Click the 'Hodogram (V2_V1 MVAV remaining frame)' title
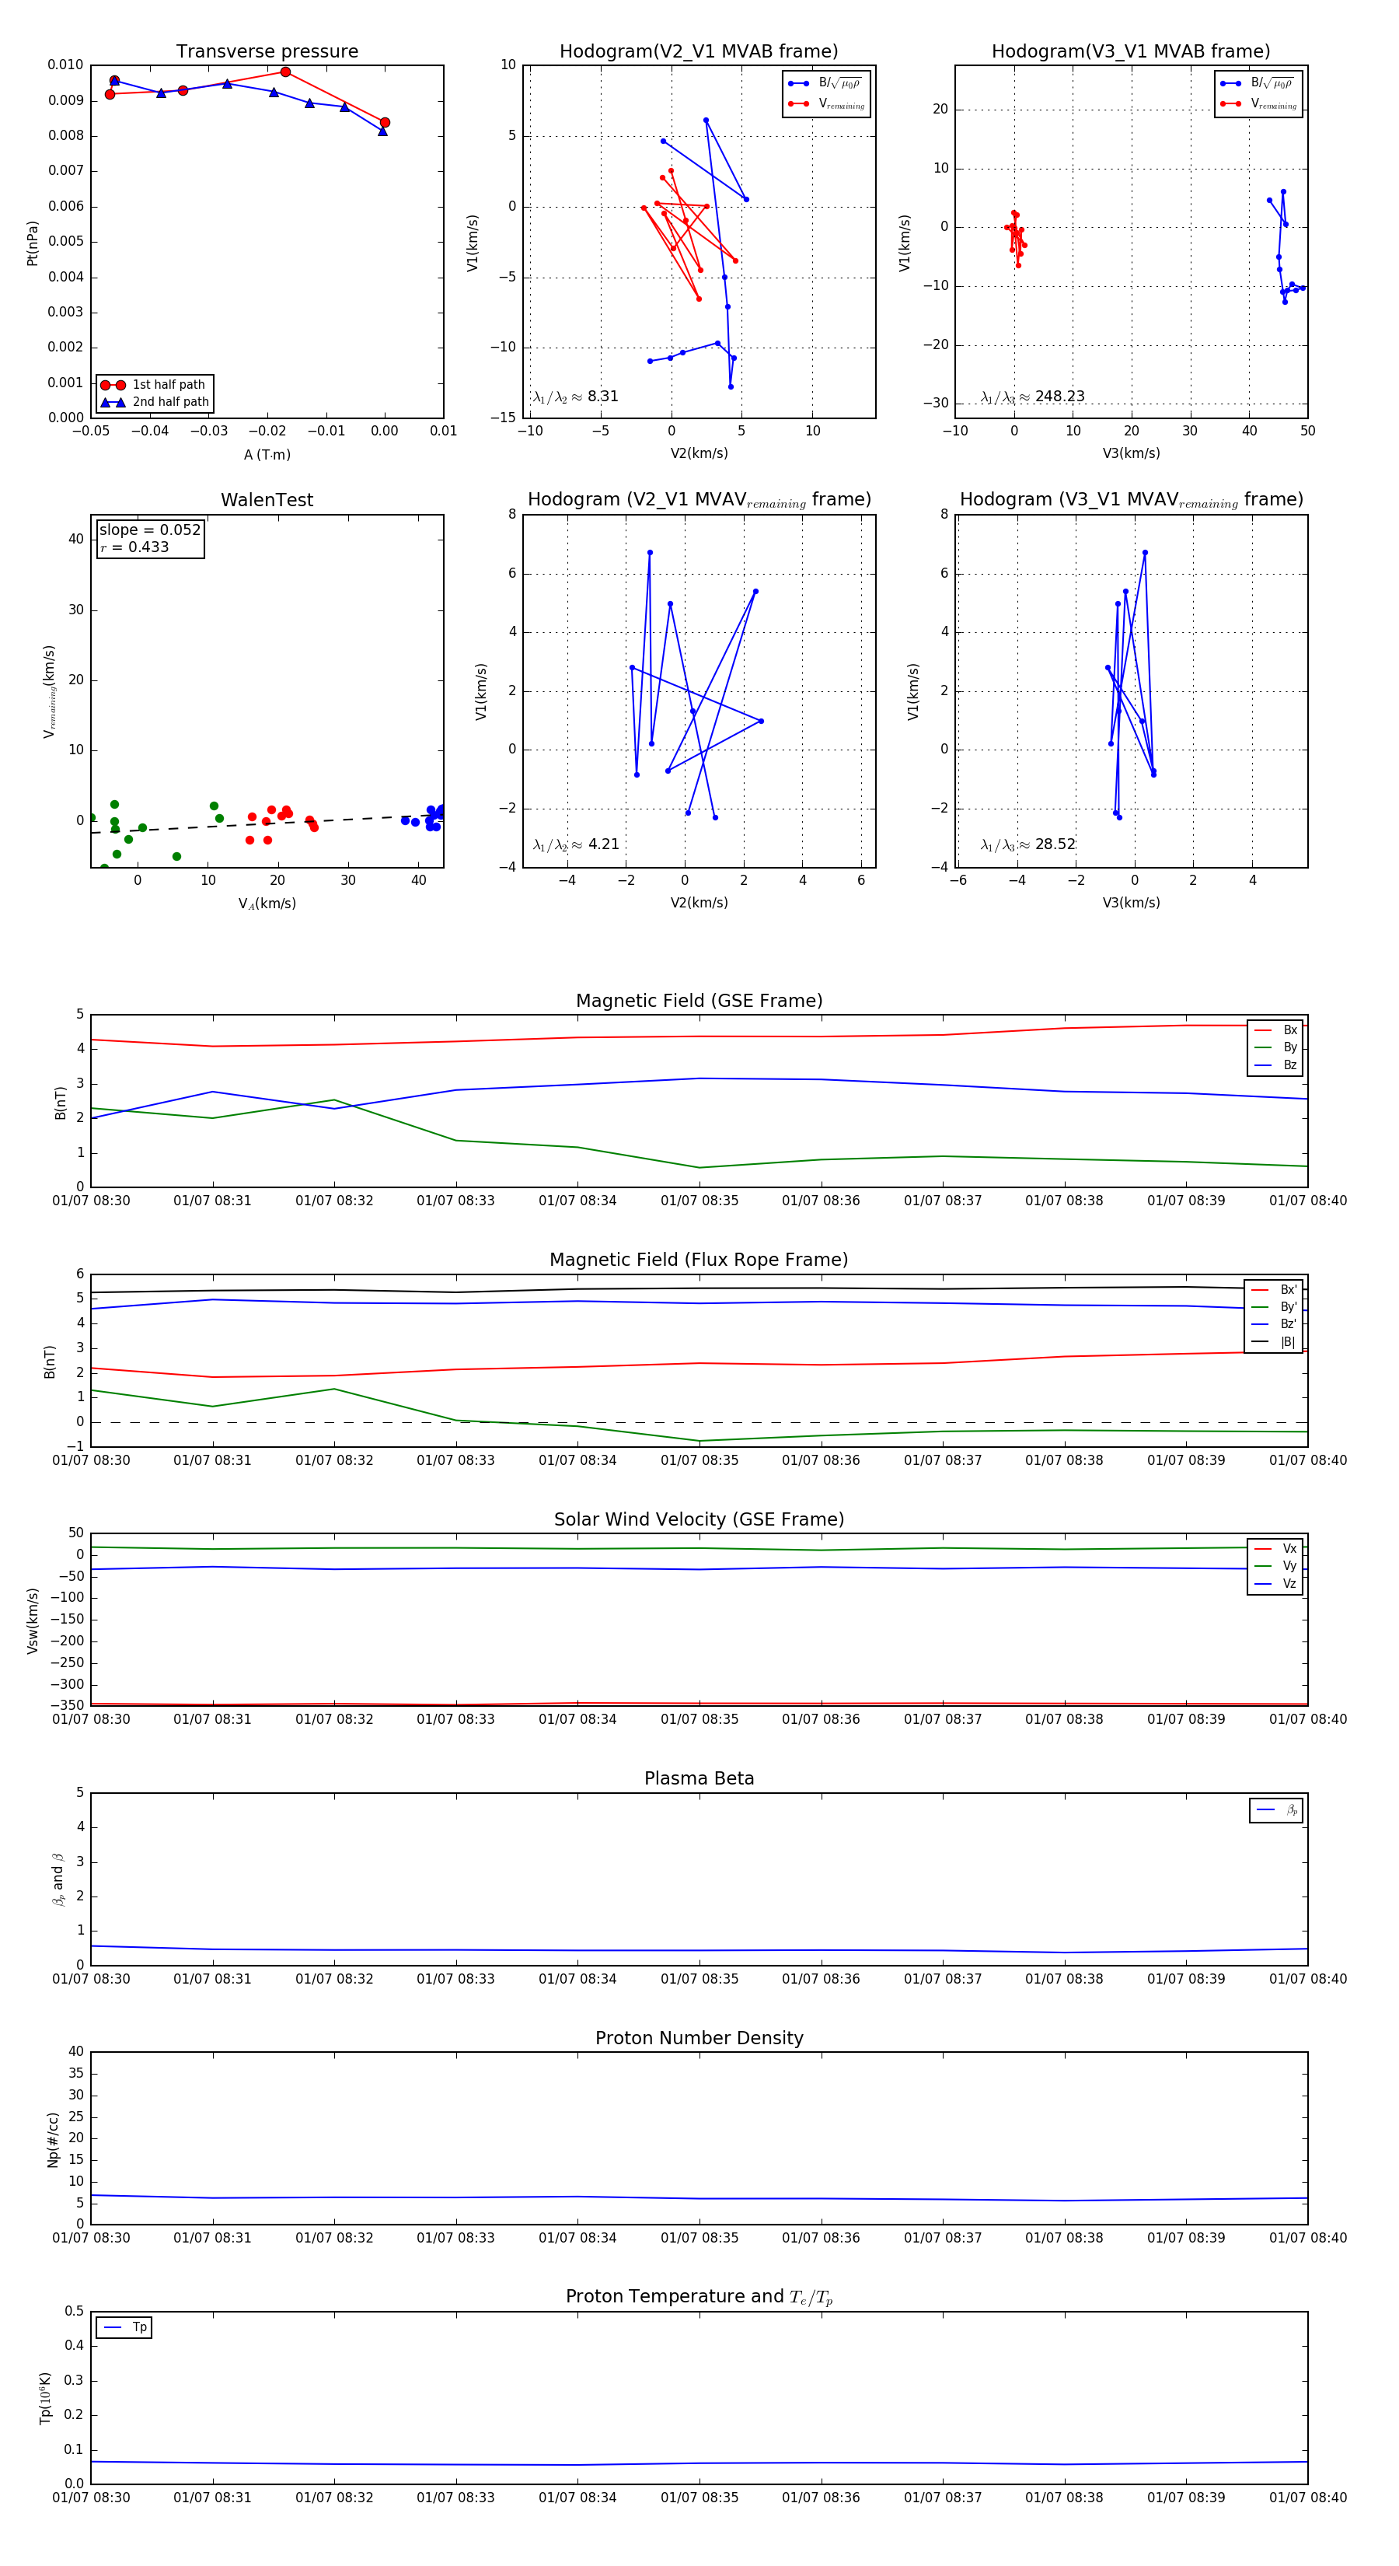The width and height of the screenshot is (1399, 2566). [699, 500]
